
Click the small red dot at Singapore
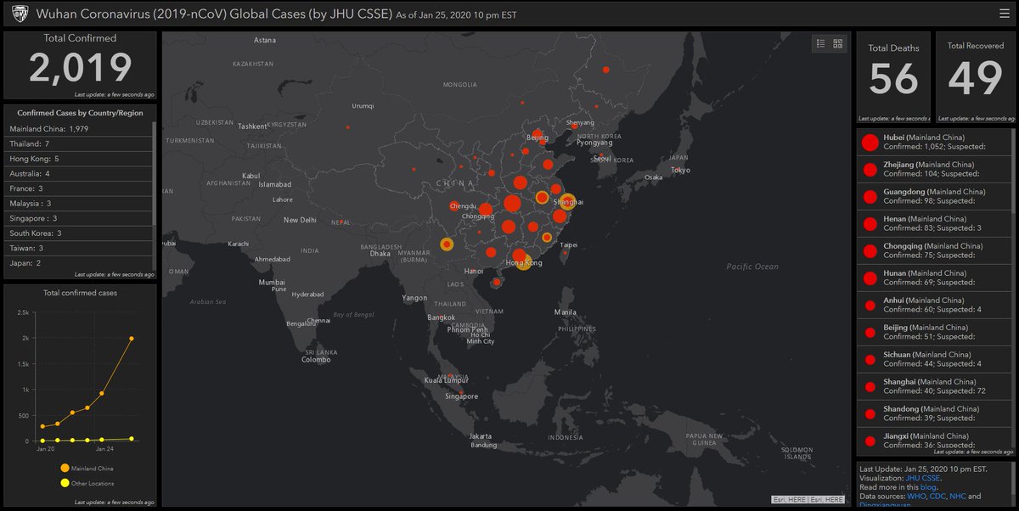pos(460,391)
